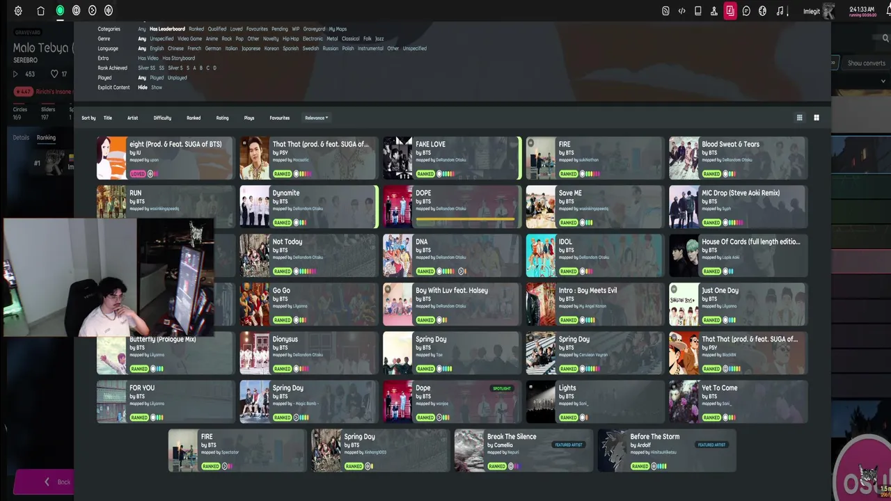The height and width of the screenshot is (501, 891).
Task: Select the mania ruleset icon
Action: (109, 10)
